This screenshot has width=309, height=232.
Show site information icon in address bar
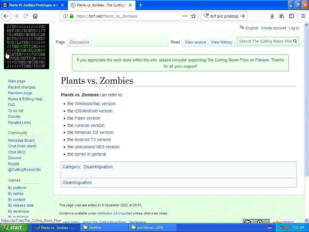pos(65,16)
